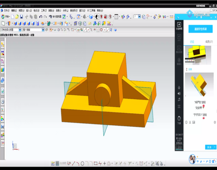This screenshot has height=170, width=217.
Task: Expand the selection filter dropdown (没有选择过滤器)
Action: point(20,30)
